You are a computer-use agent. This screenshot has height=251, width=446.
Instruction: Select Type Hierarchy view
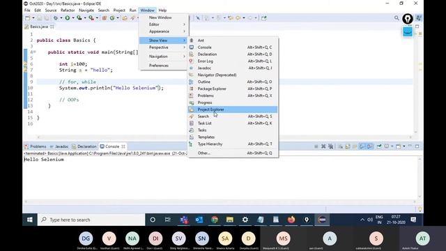[233, 144]
